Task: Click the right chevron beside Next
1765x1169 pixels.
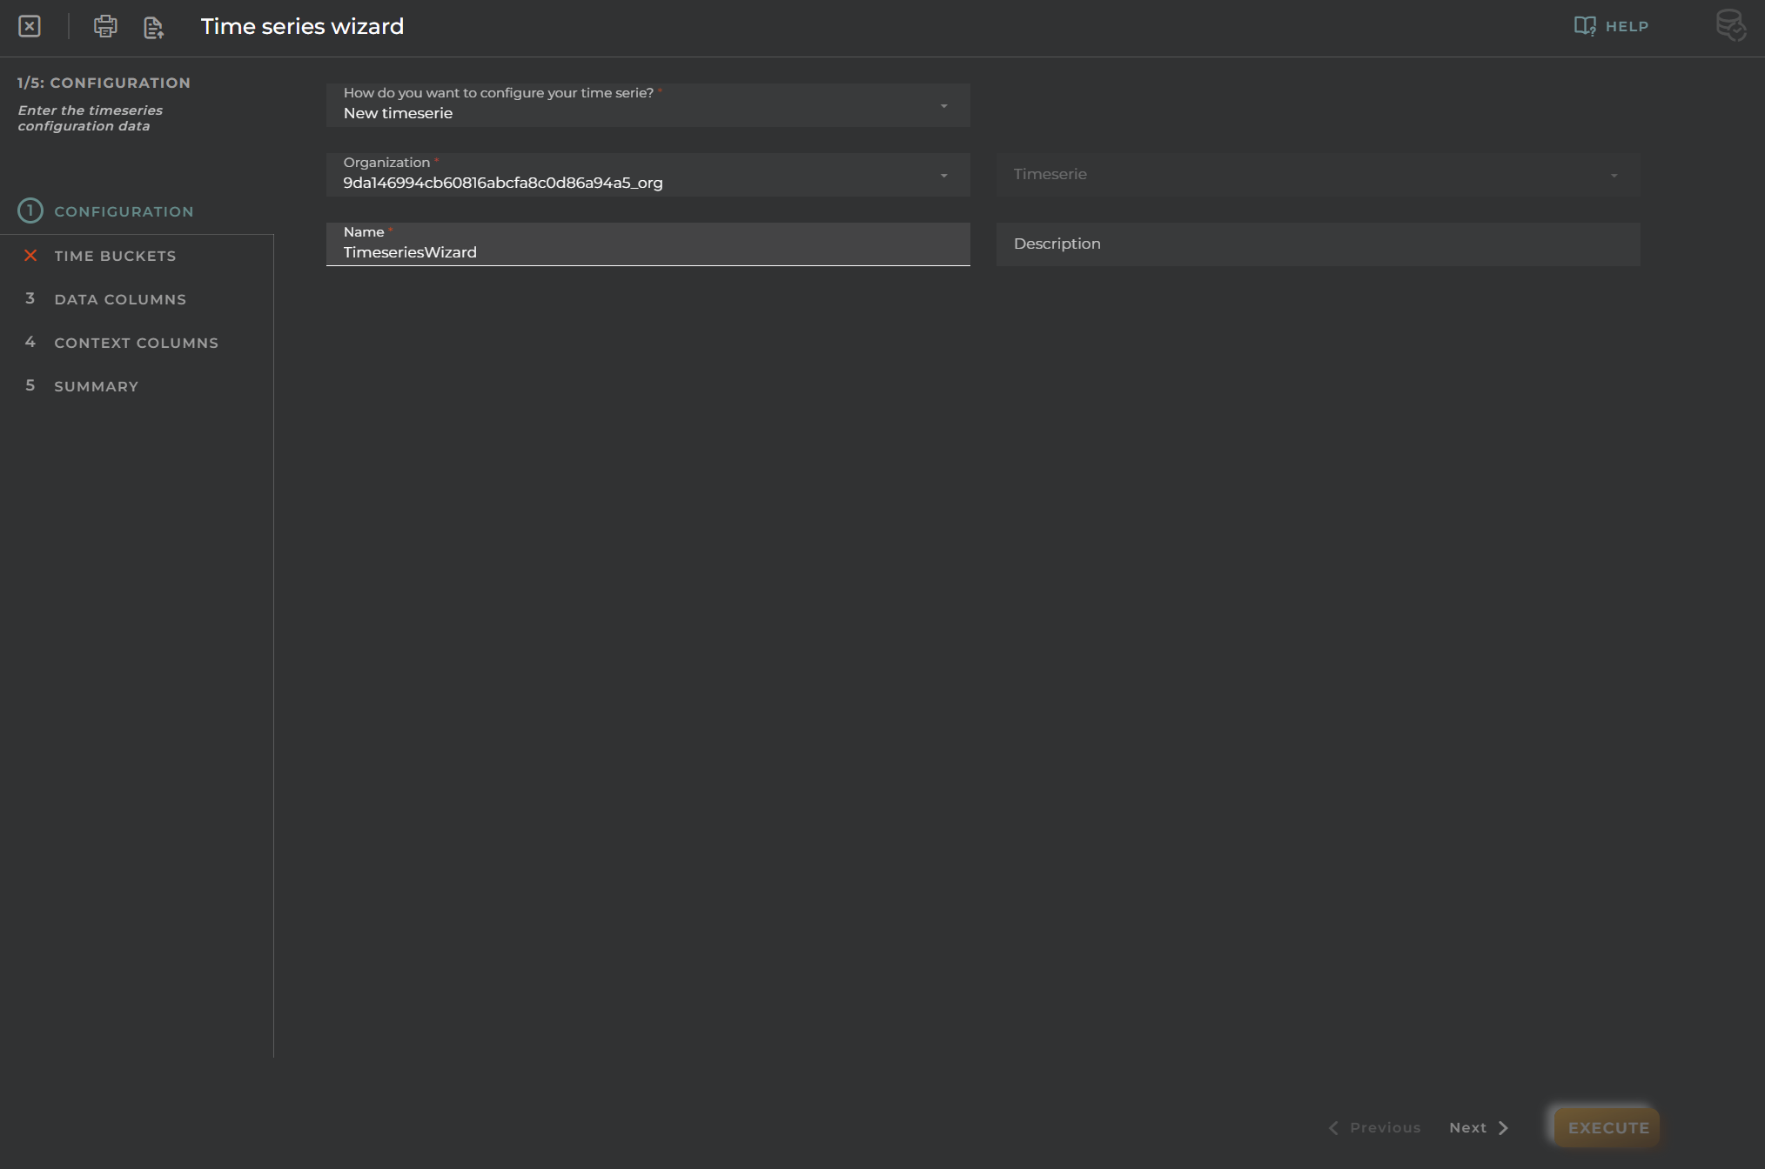Action: 1503,1127
